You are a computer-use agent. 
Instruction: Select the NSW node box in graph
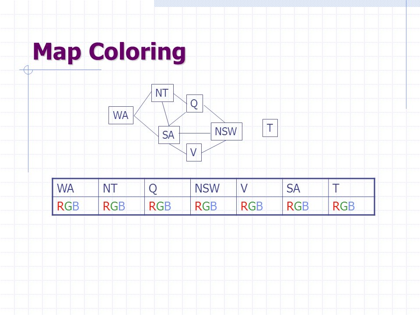[226, 132]
